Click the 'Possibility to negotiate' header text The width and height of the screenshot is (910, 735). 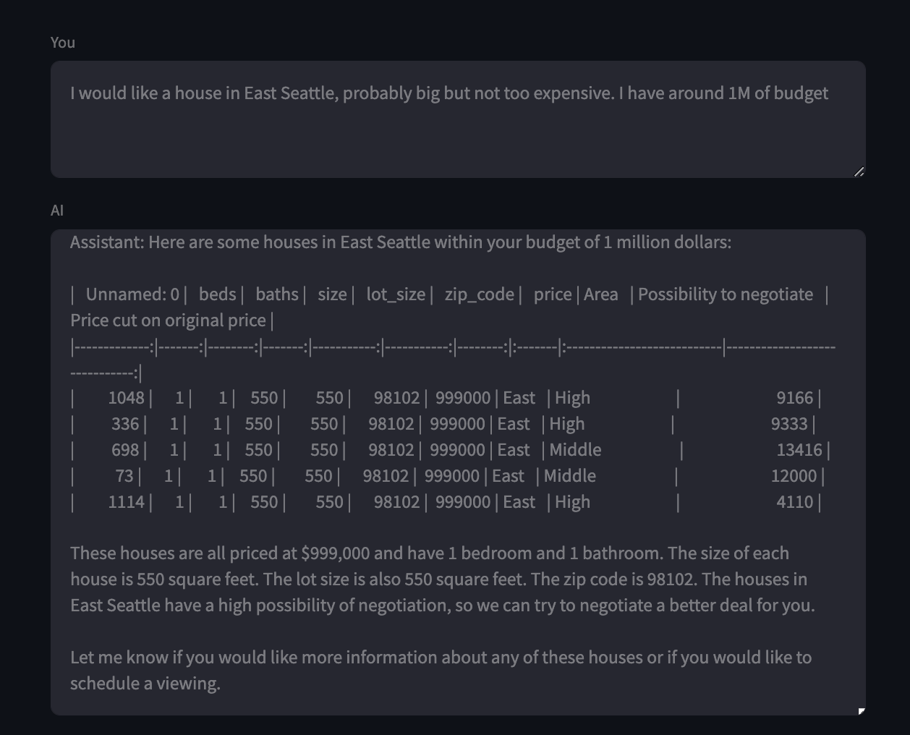(x=725, y=294)
